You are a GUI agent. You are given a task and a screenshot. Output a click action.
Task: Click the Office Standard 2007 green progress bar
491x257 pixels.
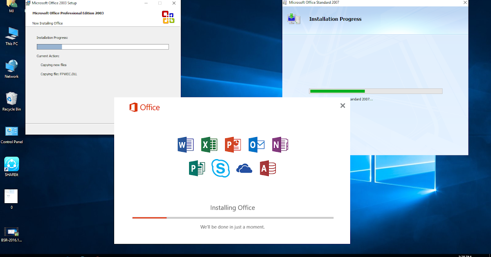pos(337,91)
